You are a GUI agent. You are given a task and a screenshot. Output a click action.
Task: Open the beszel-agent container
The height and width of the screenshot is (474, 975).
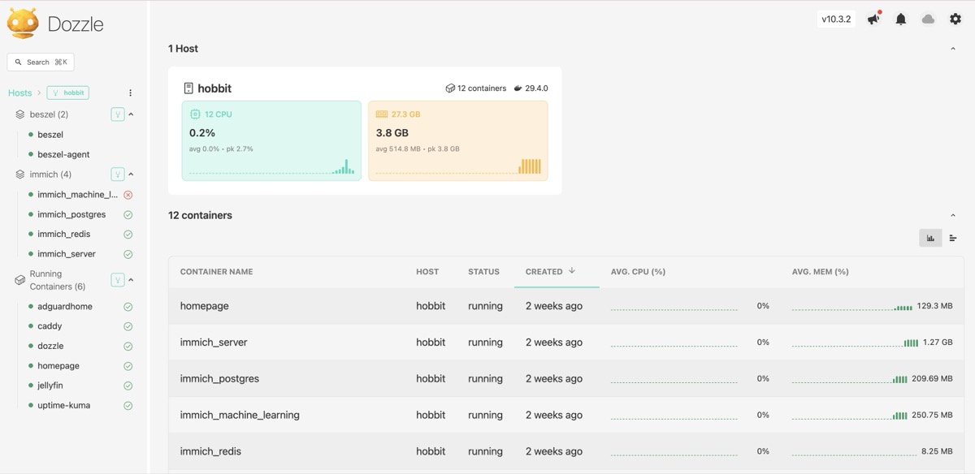(x=63, y=154)
